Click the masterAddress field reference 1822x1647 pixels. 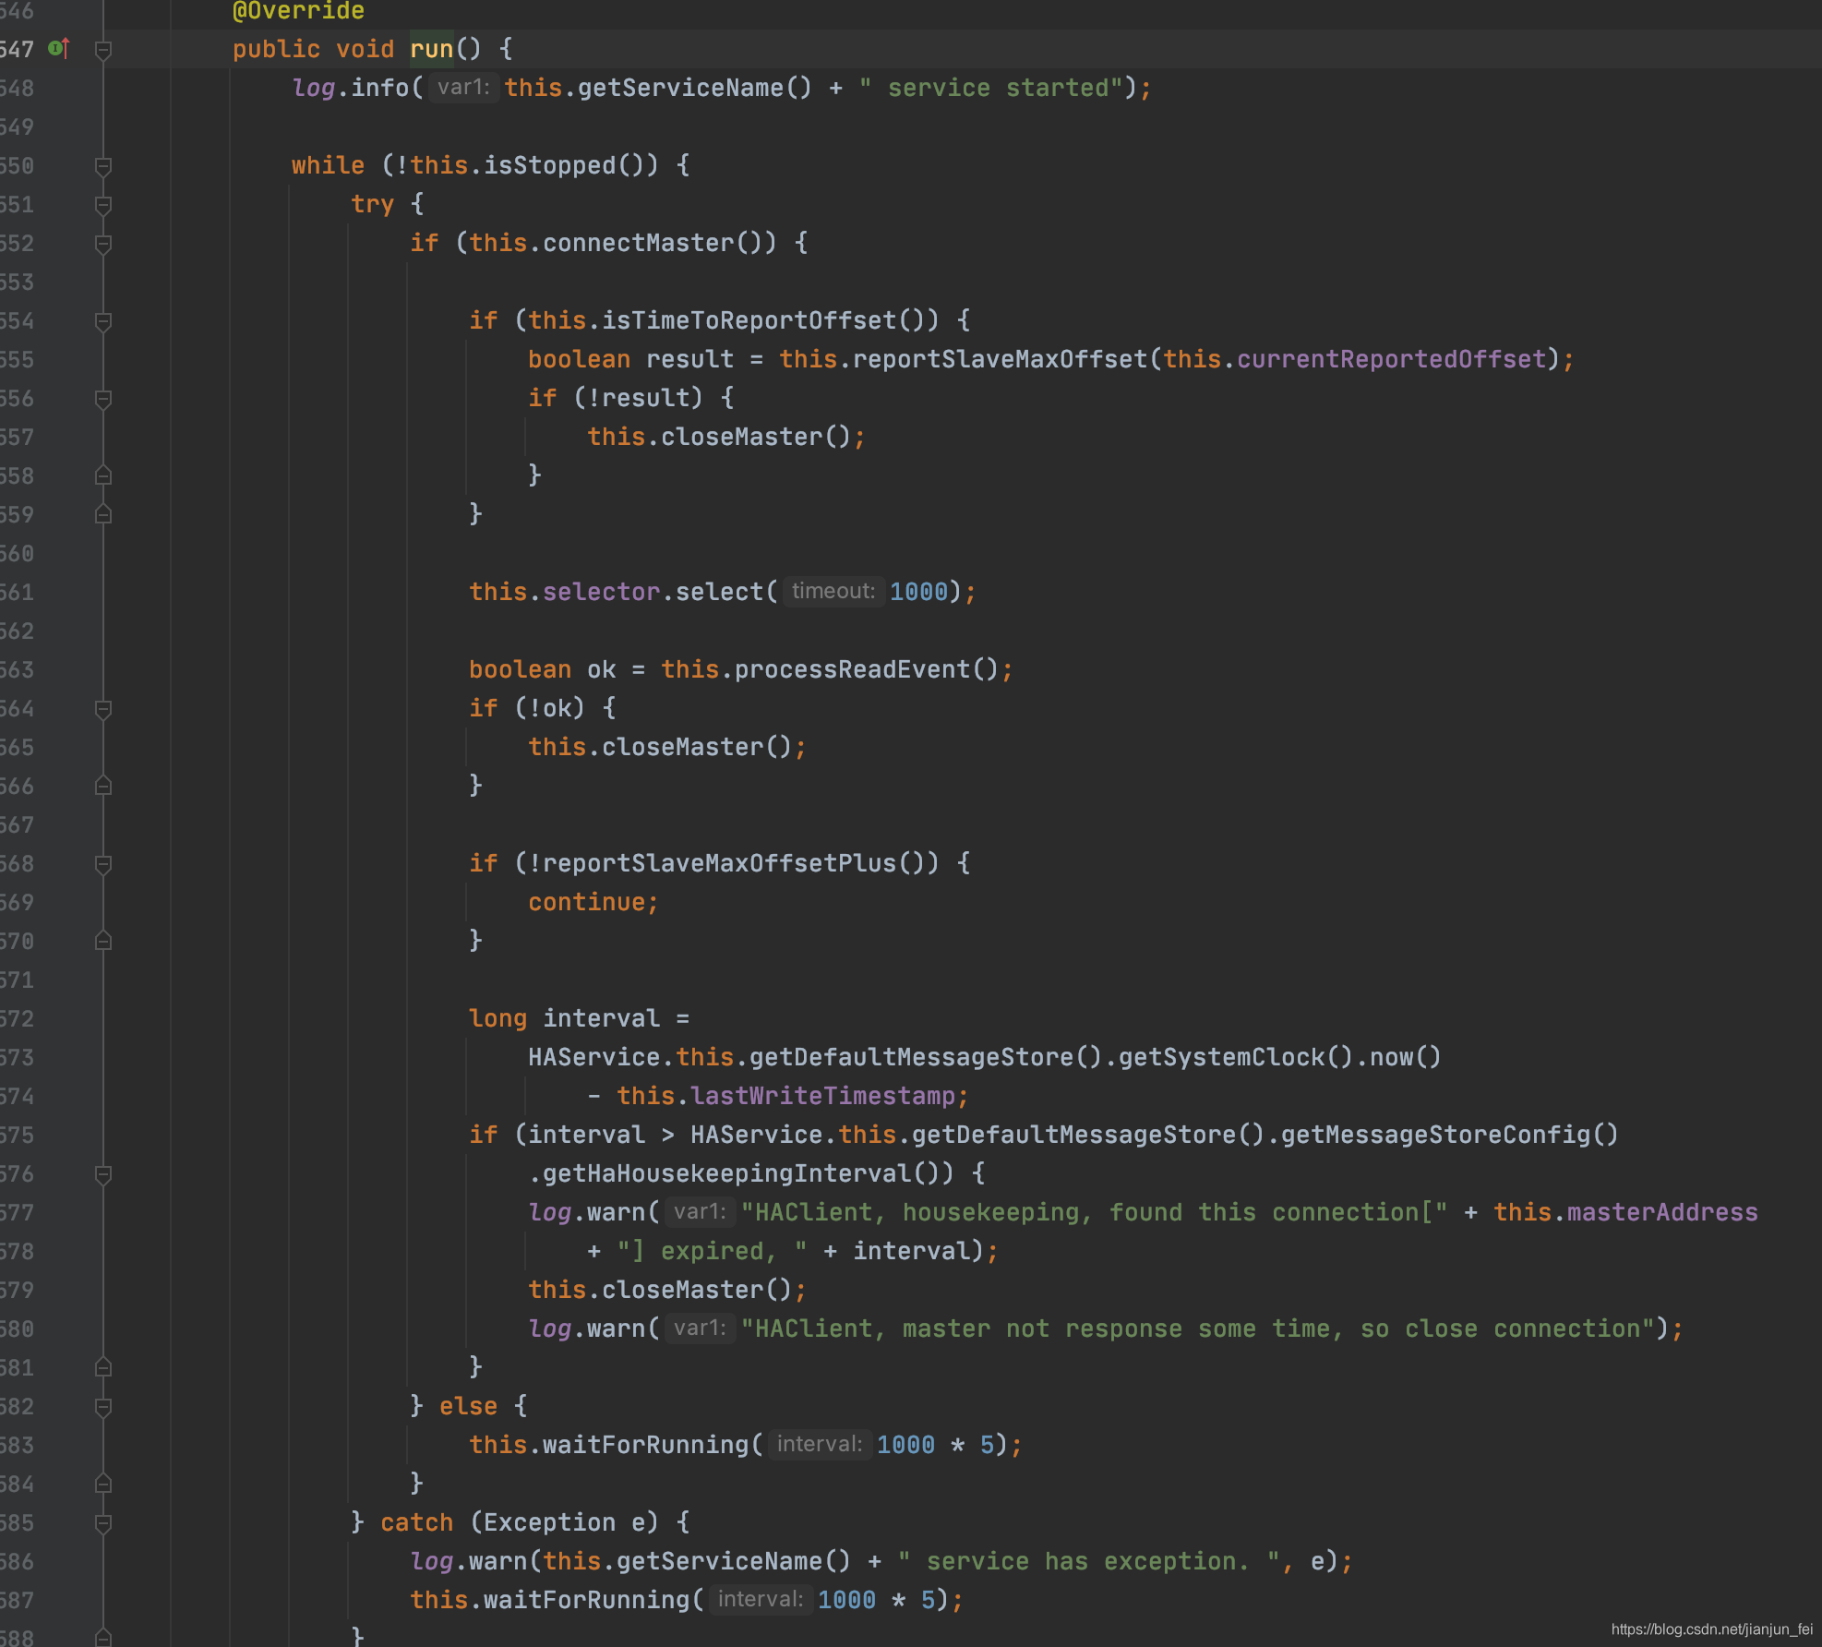[1661, 1212]
